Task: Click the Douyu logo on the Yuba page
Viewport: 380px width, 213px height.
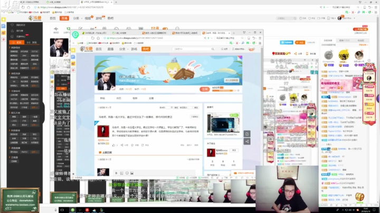Action: pos(86,49)
